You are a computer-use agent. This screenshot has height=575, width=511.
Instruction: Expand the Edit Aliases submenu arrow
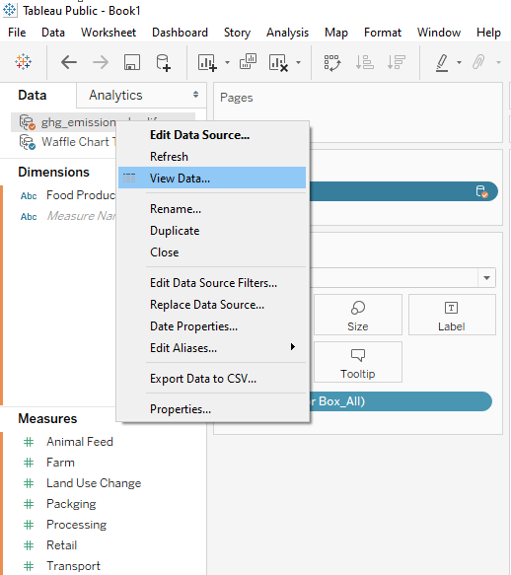click(292, 347)
